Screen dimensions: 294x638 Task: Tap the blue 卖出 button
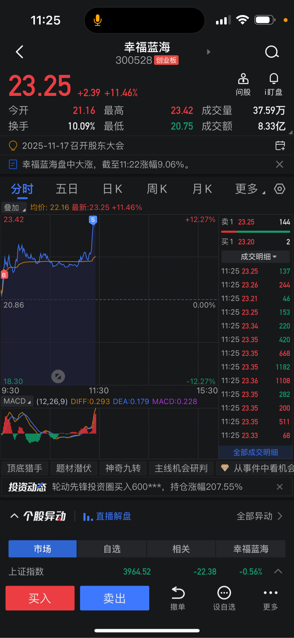(x=114, y=598)
